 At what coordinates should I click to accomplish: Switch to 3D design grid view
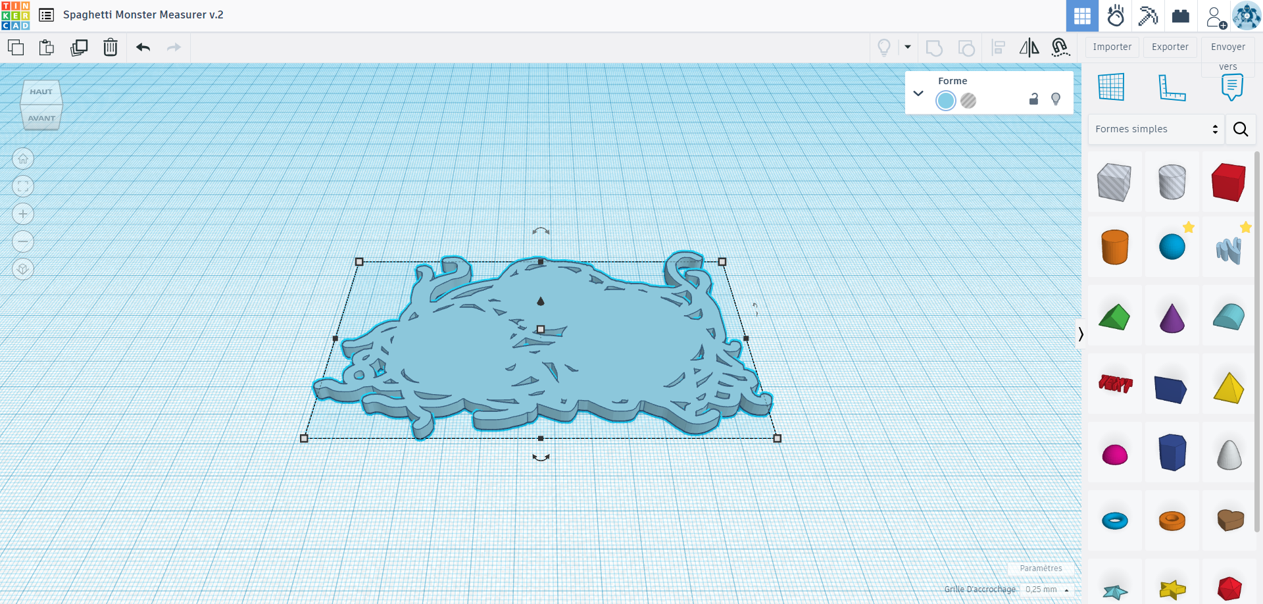pyautogui.click(x=1082, y=16)
